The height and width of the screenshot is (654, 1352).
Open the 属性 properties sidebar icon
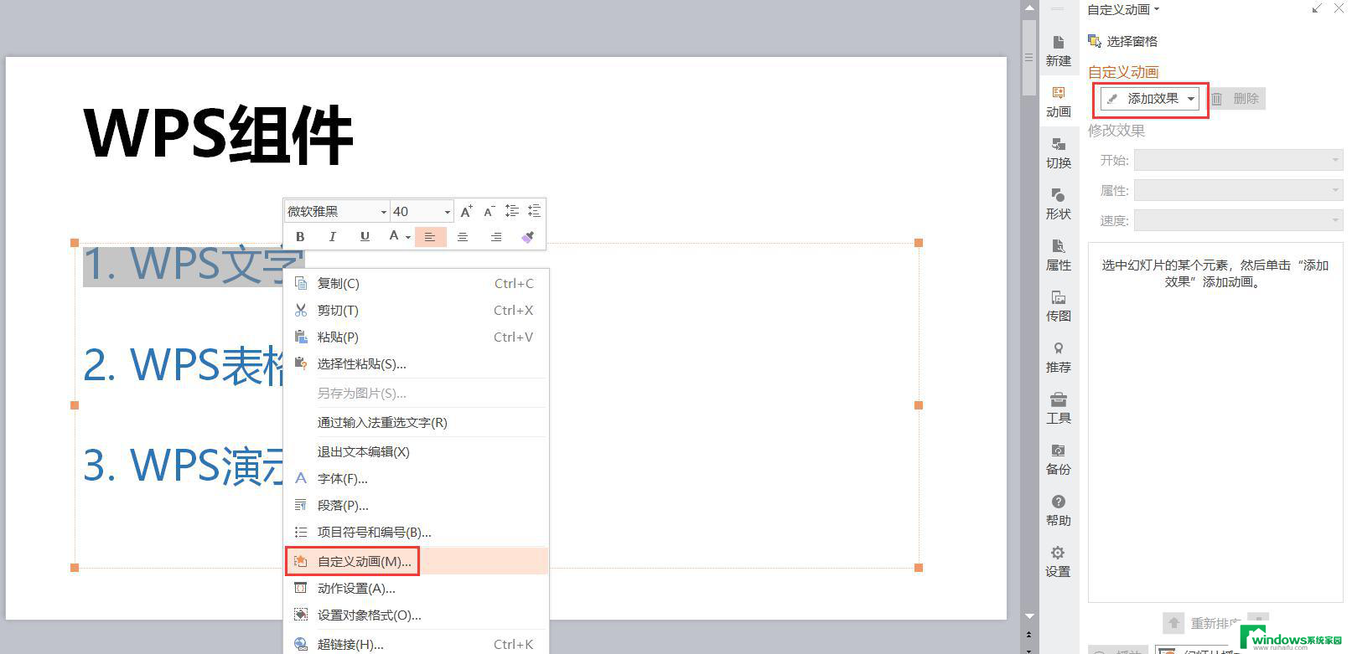(1059, 255)
